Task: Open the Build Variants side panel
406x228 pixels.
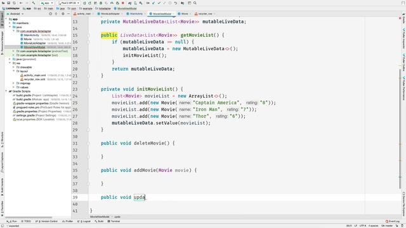Action: pyautogui.click(x=2, y=187)
